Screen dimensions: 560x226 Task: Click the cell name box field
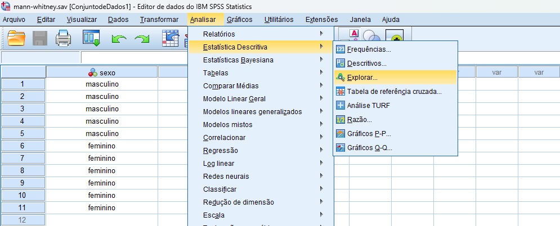(40, 57)
